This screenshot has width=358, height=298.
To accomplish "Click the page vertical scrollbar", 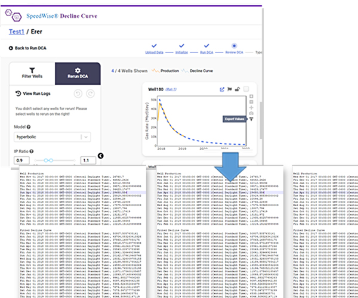I will 261,120.
